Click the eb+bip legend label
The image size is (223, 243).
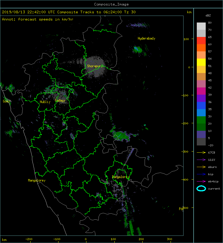pos(213,182)
